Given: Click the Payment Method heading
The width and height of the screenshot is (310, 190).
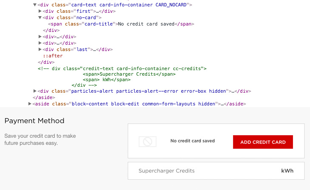Looking at the screenshot, I should (34, 121).
